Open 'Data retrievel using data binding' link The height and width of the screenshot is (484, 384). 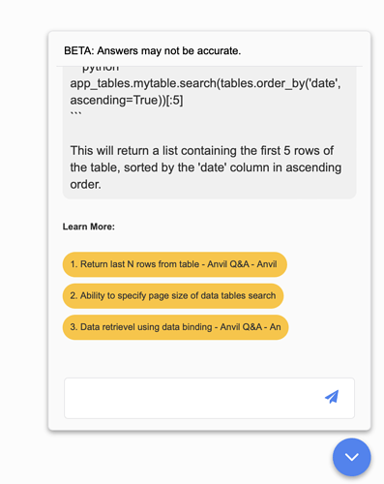click(175, 327)
